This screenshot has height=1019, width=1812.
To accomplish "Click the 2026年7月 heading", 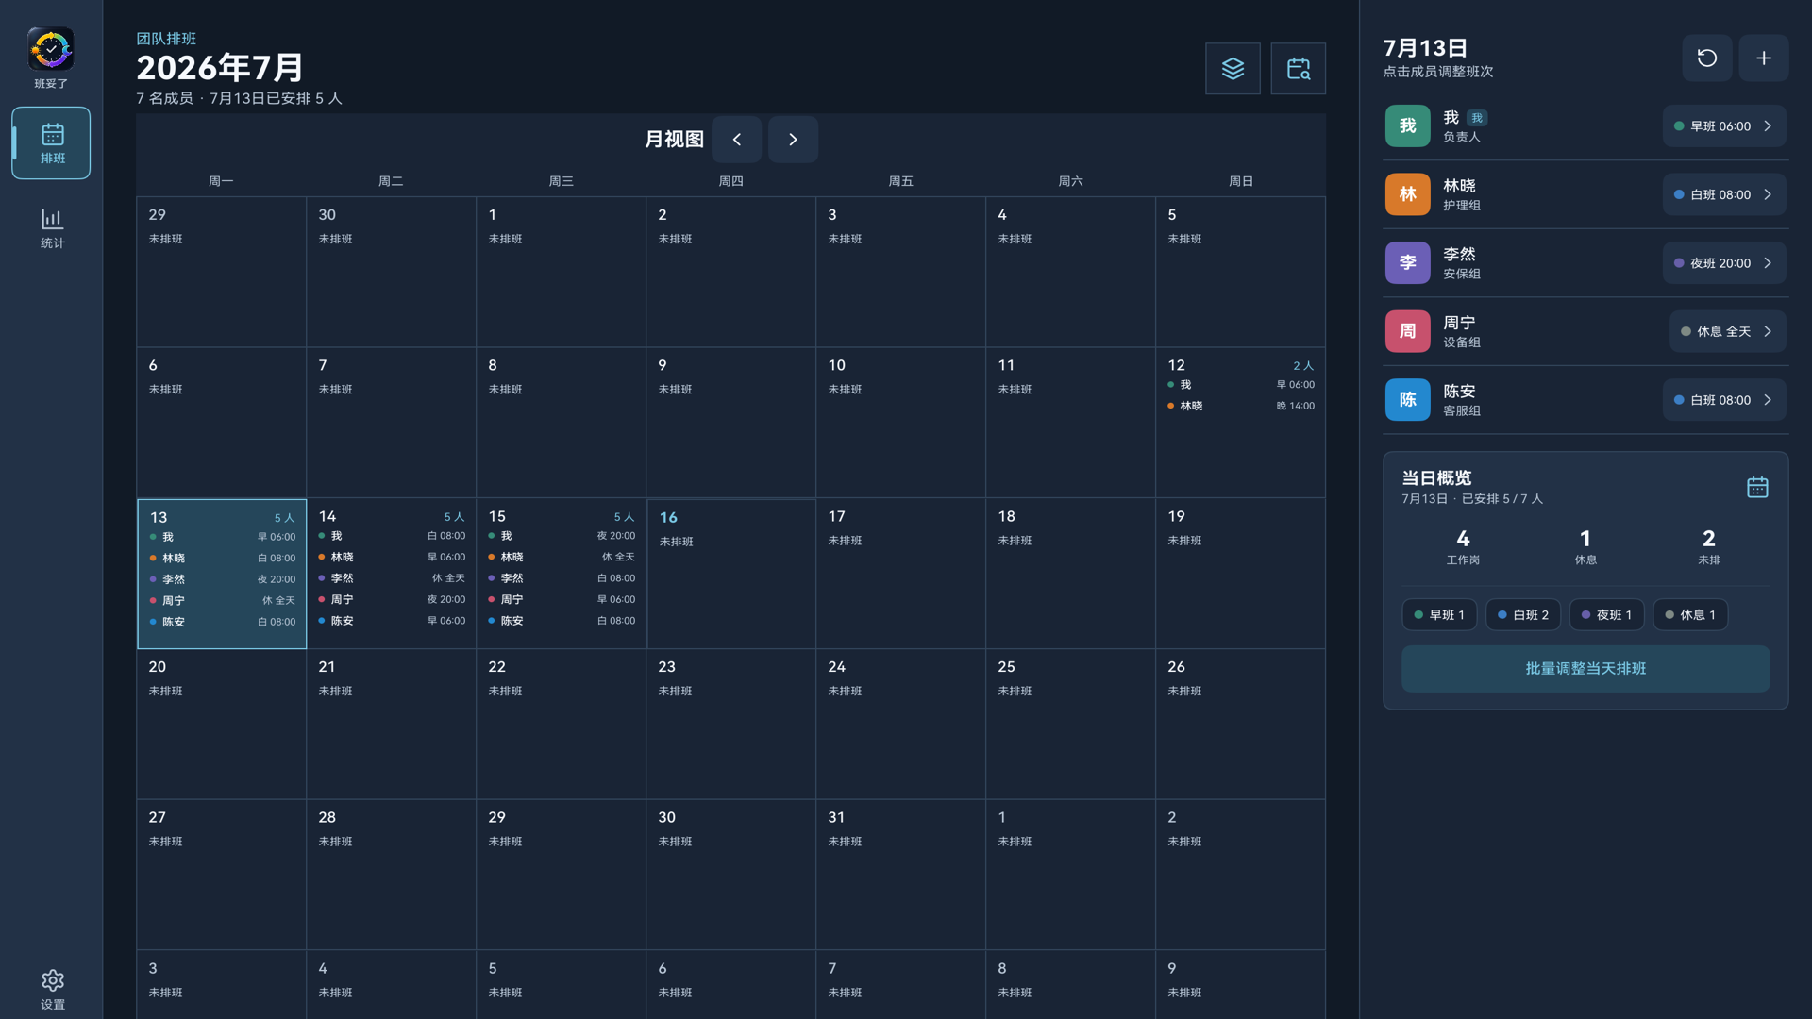I will point(220,67).
